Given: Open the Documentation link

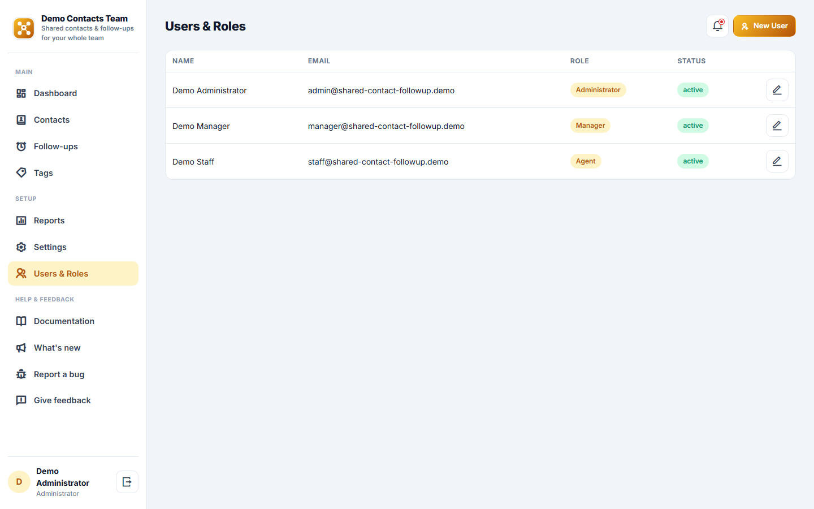Looking at the screenshot, I should point(73,321).
